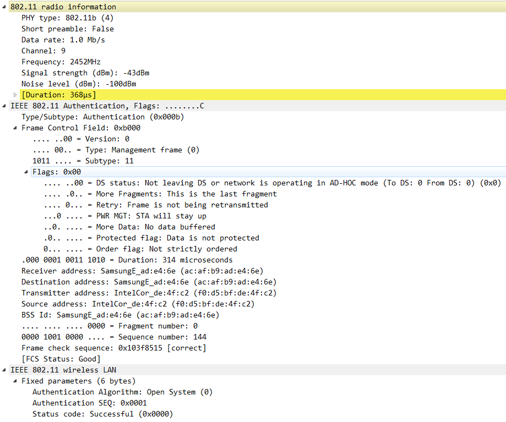Select the Protected flag row
506x422 pixels.
[x=151, y=238]
